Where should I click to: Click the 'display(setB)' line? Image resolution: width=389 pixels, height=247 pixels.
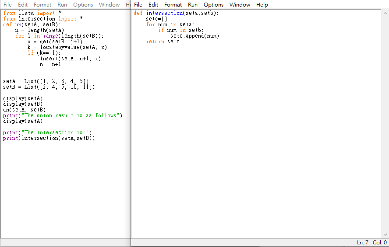(x=23, y=104)
